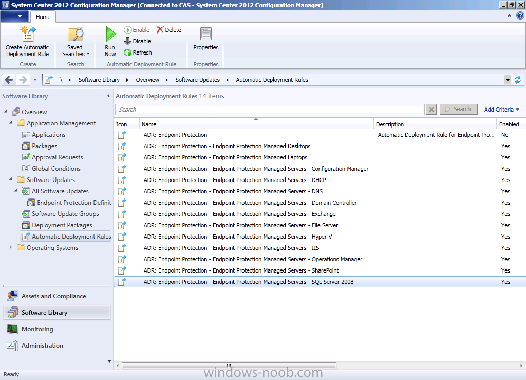526x380 pixels.
Task: Click the address bar refresh icon
Action: (x=518, y=80)
